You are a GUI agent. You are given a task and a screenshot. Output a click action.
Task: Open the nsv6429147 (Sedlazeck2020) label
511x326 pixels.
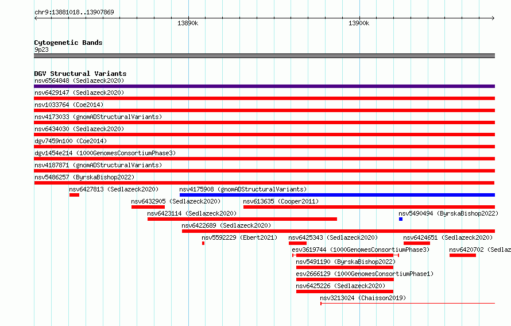click(x=79, y=93)
